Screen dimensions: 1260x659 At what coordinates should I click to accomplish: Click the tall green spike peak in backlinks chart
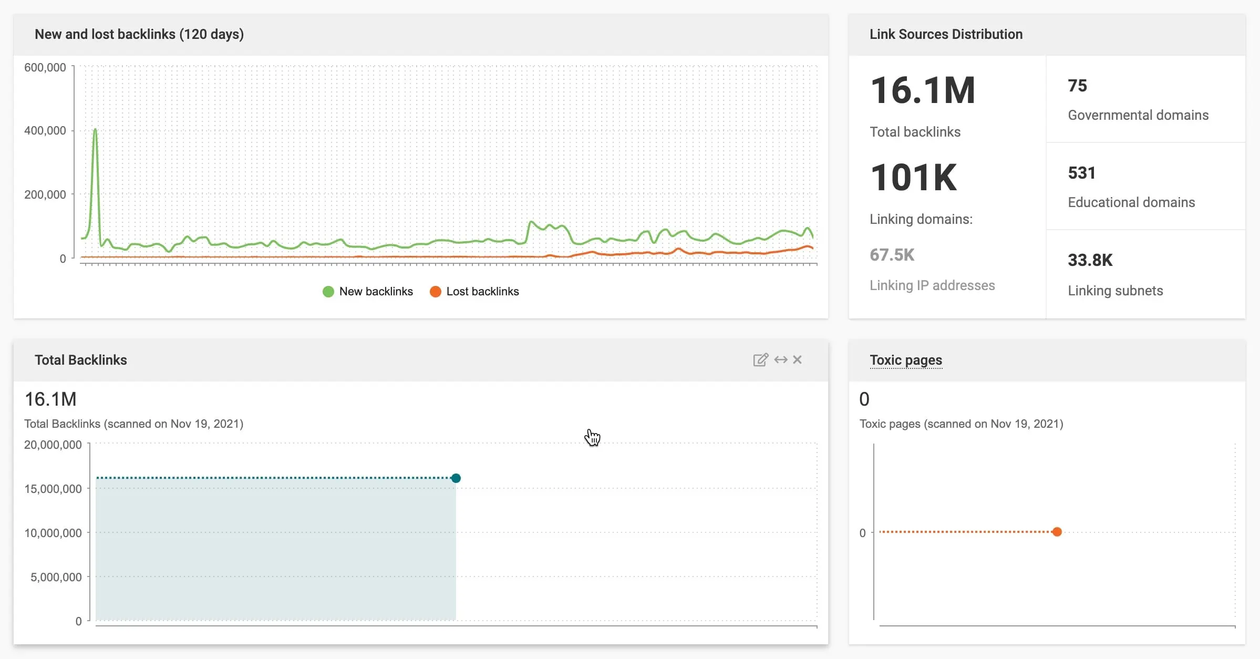(95, 130)
